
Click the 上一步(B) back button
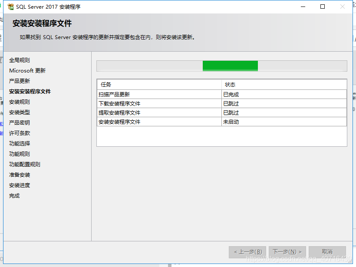pos(247,252)
